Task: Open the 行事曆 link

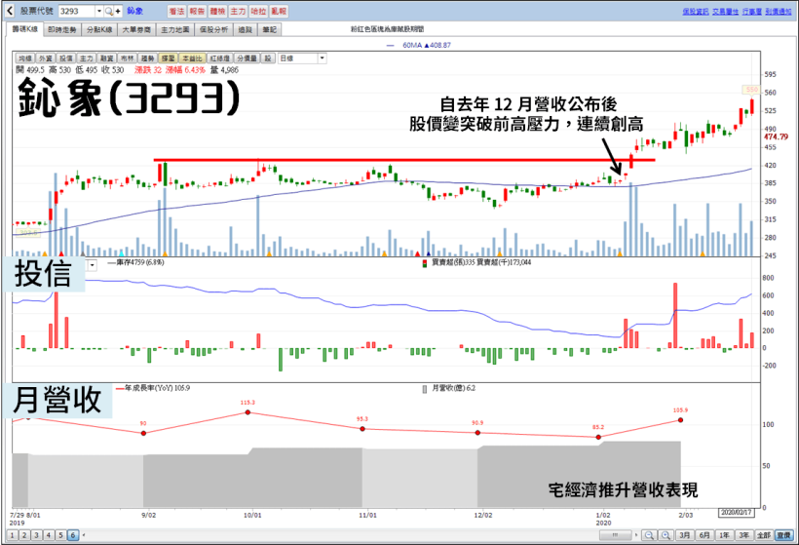Action: (752, 12)
